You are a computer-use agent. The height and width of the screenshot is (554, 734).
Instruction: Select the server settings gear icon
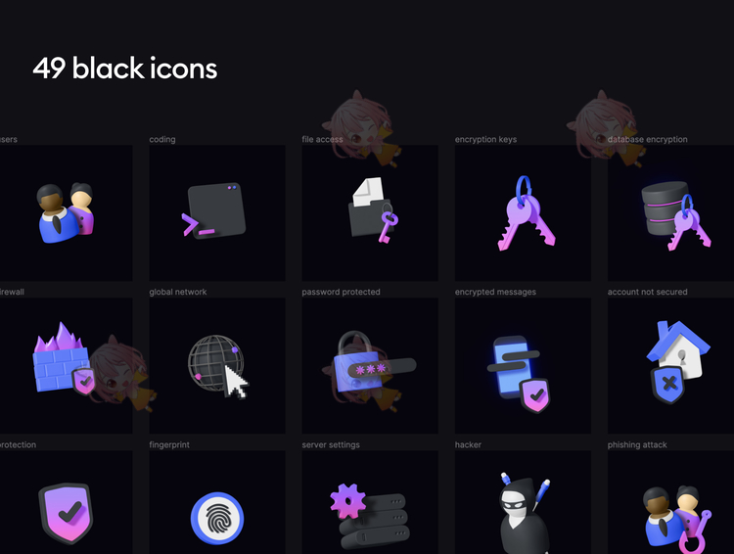tap(370, 516)
